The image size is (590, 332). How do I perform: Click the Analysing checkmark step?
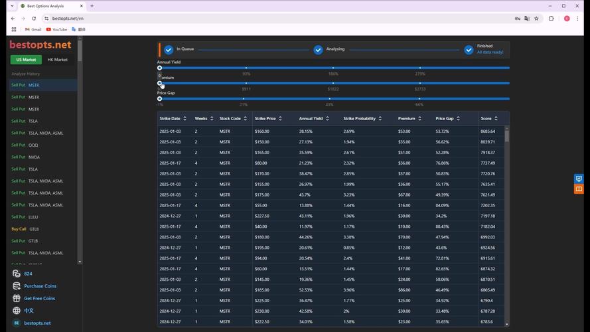(318, 50)
